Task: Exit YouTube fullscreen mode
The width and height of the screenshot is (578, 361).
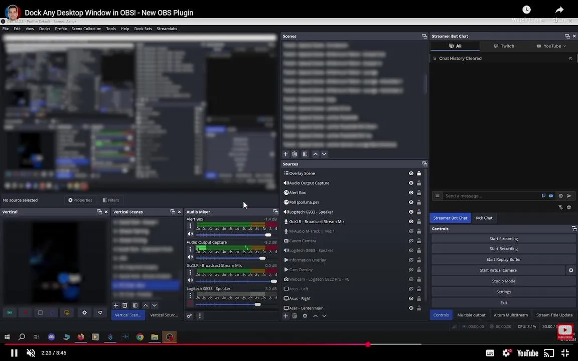Action: coord(564,353)
